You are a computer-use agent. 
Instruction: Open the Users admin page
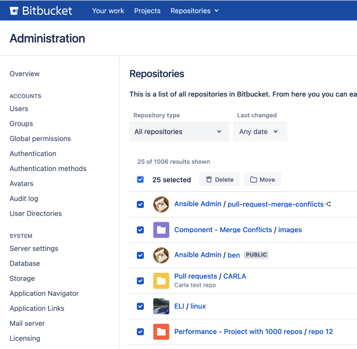(x=19, y=108)
